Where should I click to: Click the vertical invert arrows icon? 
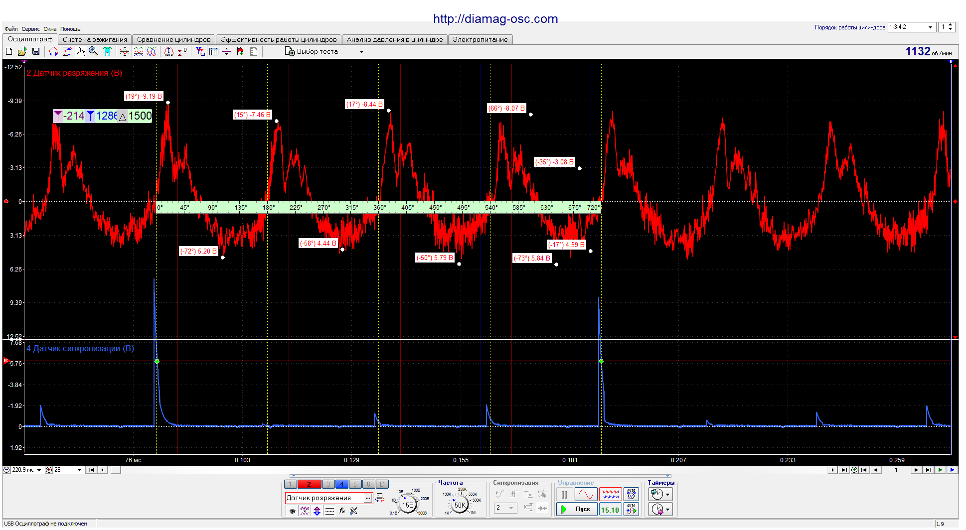click(317, 511)
